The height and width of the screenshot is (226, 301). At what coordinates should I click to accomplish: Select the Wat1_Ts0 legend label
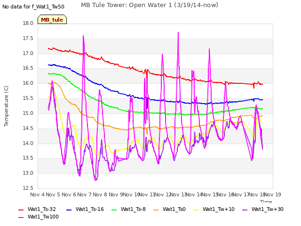coord(174,209)
